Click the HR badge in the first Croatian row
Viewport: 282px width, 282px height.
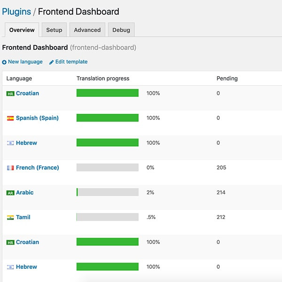pyautogui.click(x=10, y=94)
